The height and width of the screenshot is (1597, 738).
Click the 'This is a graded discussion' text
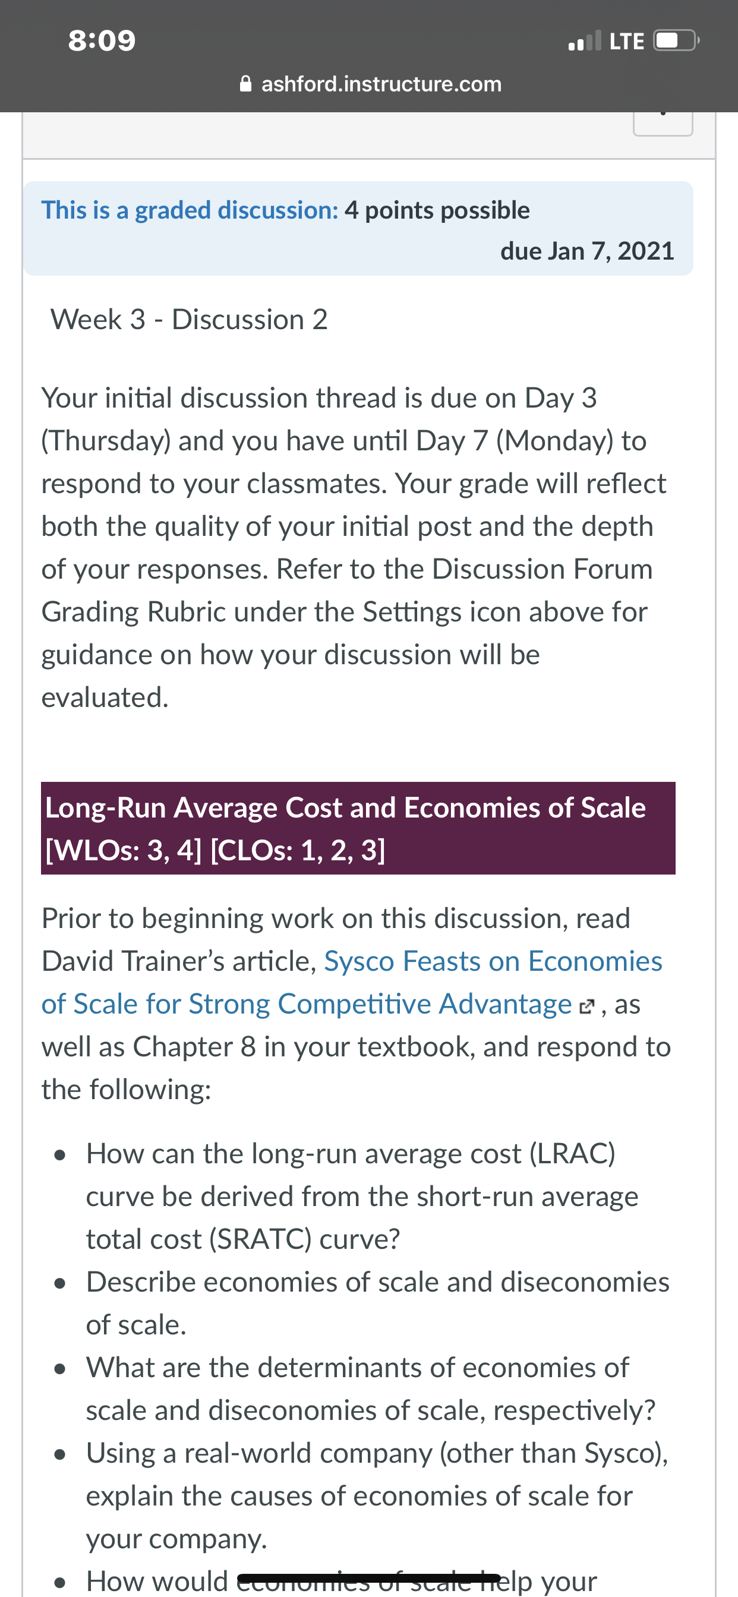point(190,210)
